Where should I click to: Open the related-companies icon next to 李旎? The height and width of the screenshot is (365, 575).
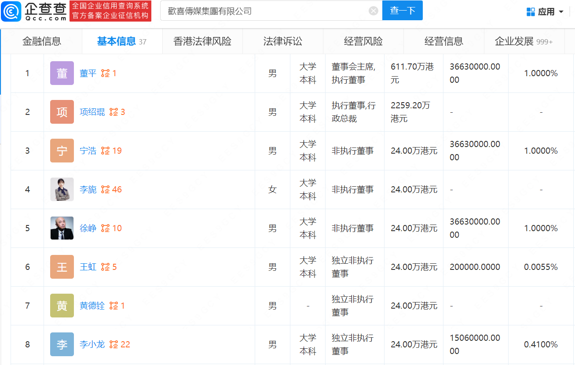coord(105,190)
